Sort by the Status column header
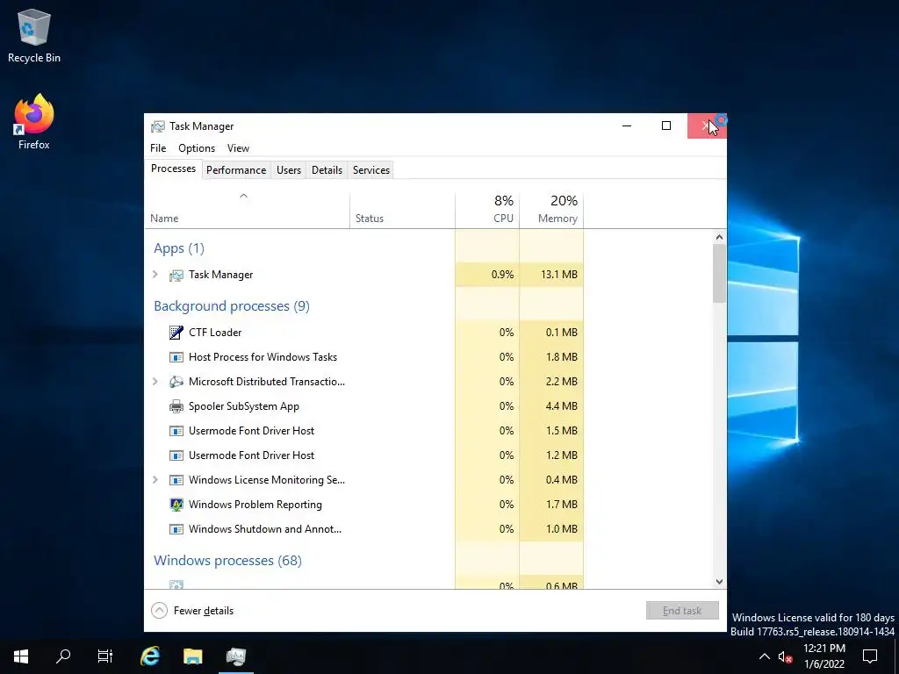Image resolution: width=899 pixels, height=674 pixels. pyautogui.click(x=402, y=211)
